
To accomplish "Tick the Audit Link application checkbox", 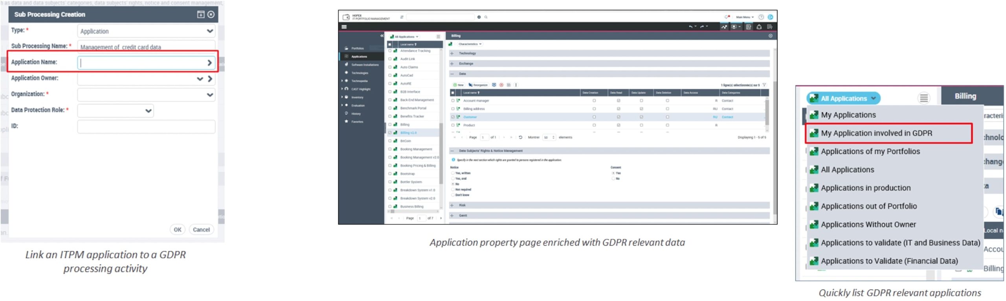I will click(390, 59).
